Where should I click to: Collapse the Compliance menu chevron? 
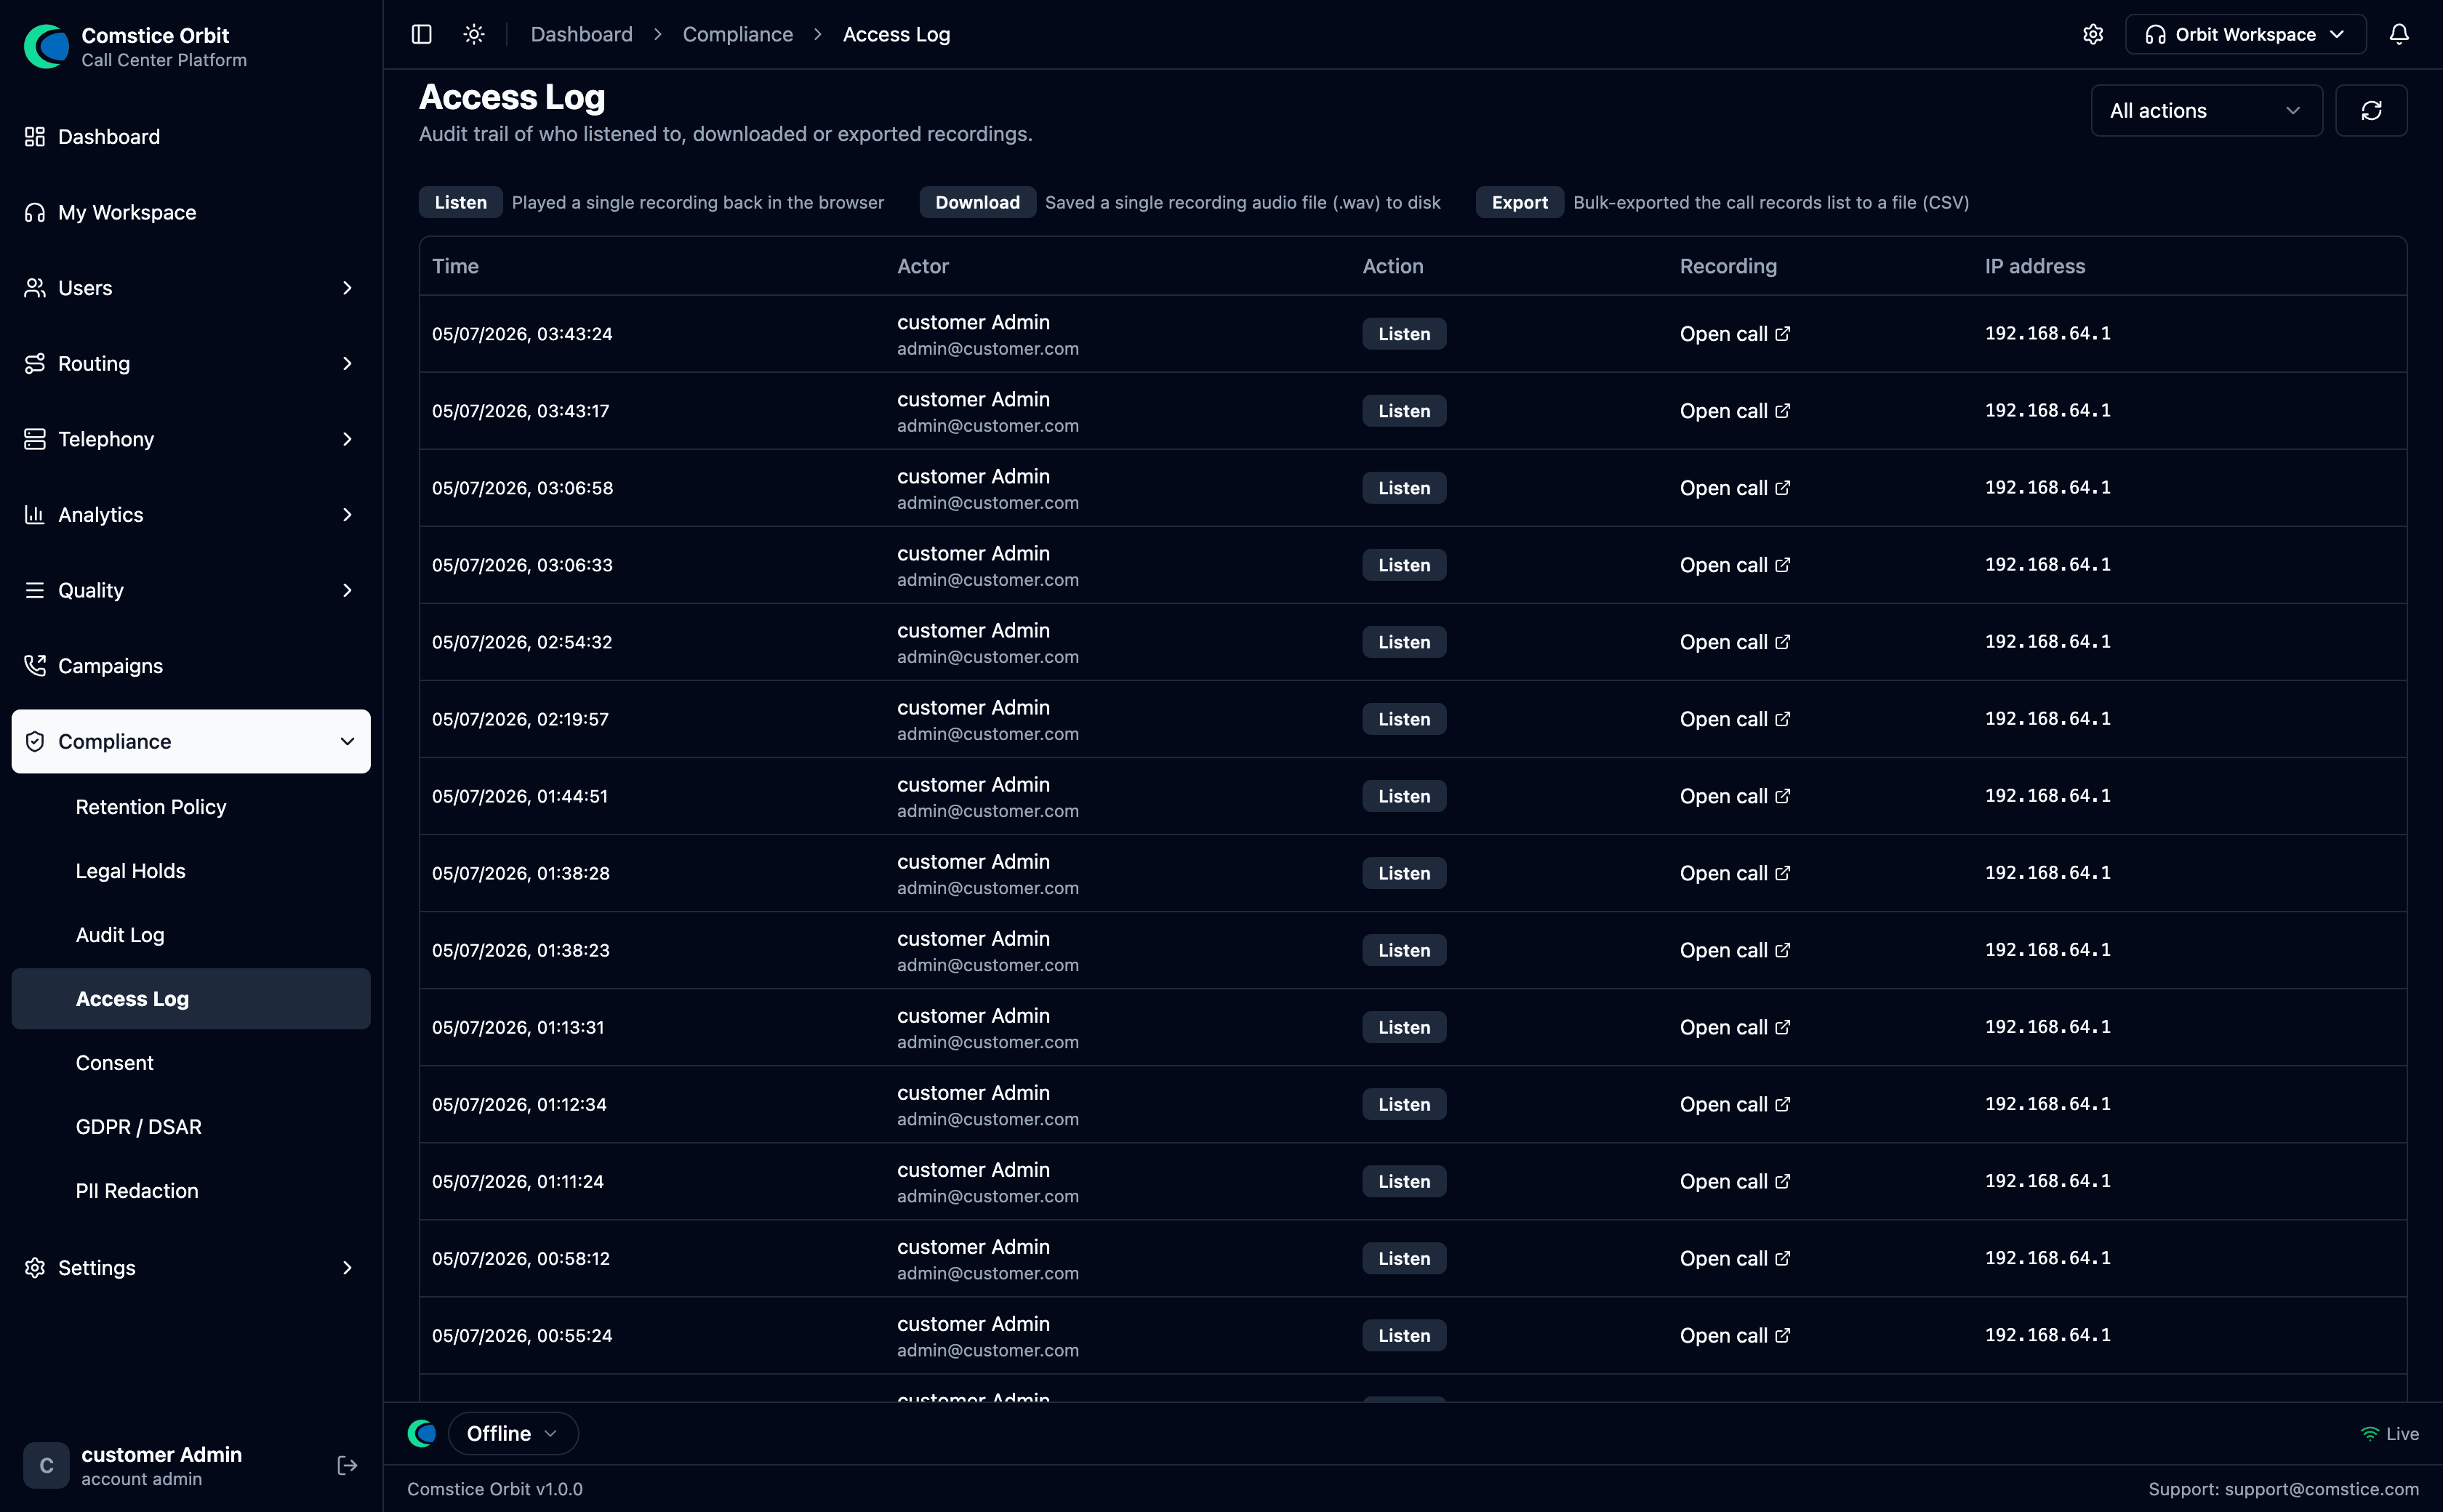click(x=347, y=741)
